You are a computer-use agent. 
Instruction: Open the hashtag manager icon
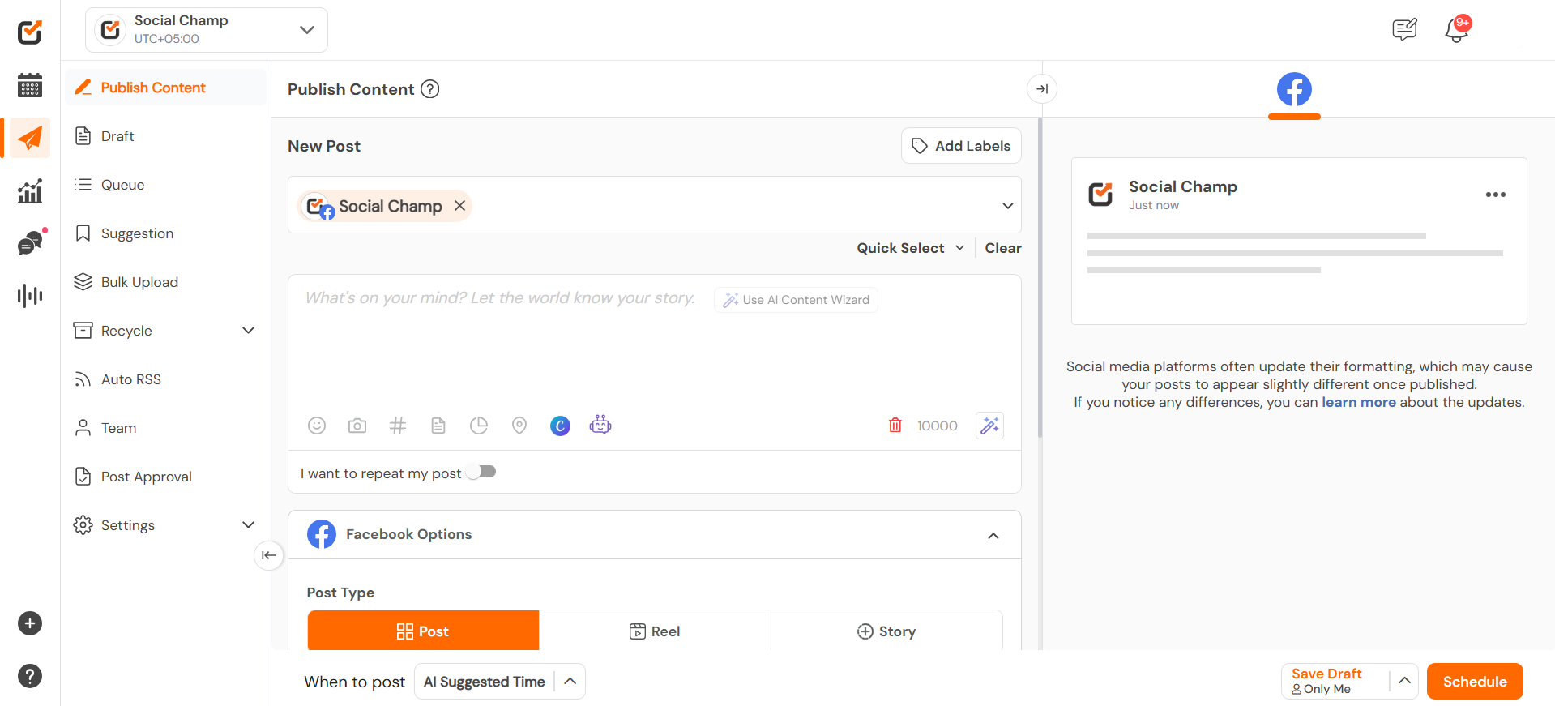point(398,426)
